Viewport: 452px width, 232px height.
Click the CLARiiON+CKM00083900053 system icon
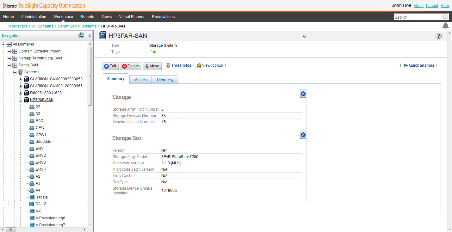coord(26,79)
